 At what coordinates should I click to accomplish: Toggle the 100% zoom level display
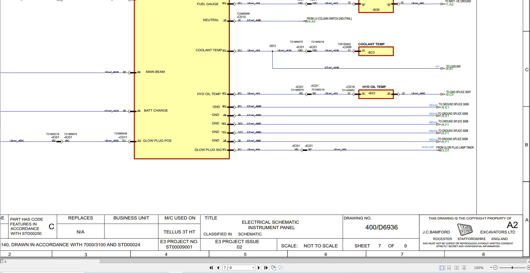click(x=479, y=268)
